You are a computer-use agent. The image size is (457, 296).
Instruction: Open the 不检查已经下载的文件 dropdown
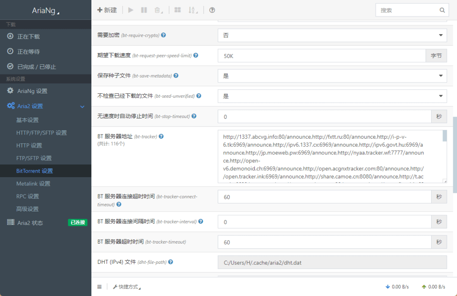click(x=332, y=96)
